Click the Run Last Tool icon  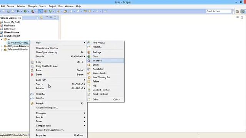pyautogui.click(x=32, y=11)
